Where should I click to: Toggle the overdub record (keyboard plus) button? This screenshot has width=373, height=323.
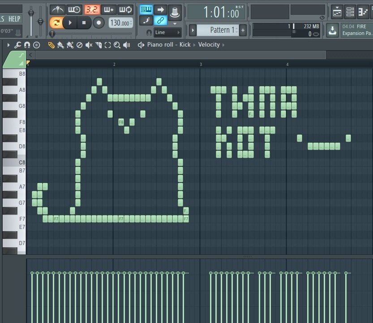click(108, 10)
